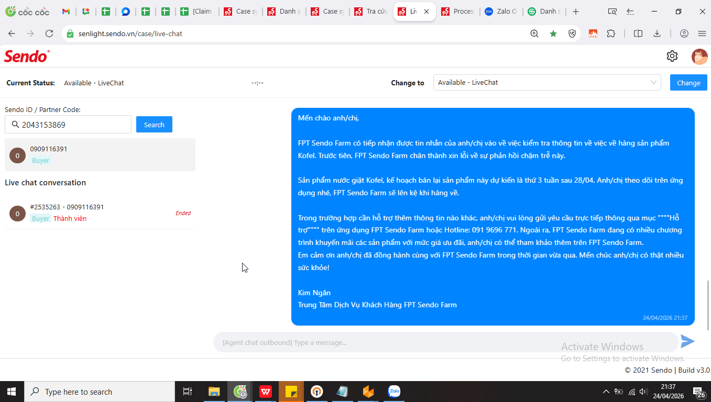Switch to the '[Claim' tab

pyautogui.click(x=196, y=12)
